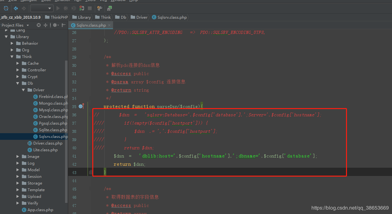Select Library in the breadcrumb bar
The height and width of the screenshot is (214, 392).
point(82,17)
